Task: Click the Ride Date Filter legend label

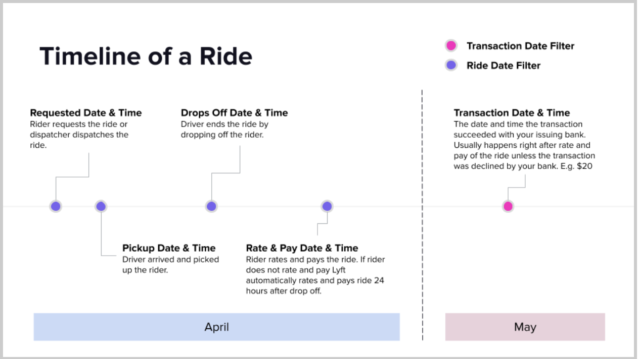Action: coord(503,66)
